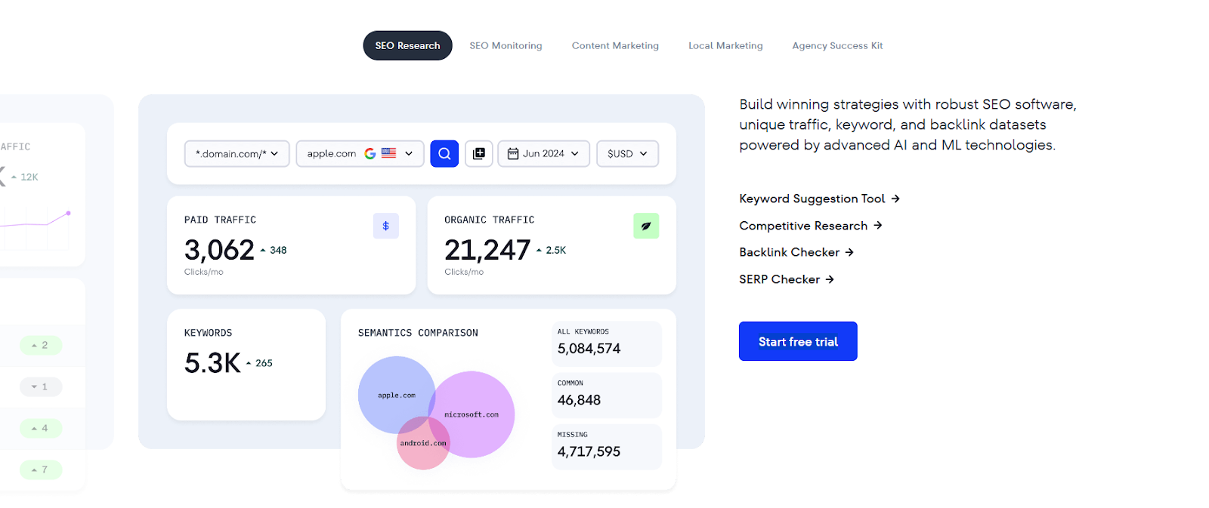Click the arrow next to Backlink Checker
The image size is (1209, 508).
click(849, 252)
